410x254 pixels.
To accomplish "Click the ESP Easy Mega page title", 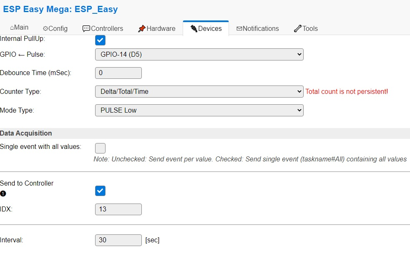I will [x=60, y=9].
